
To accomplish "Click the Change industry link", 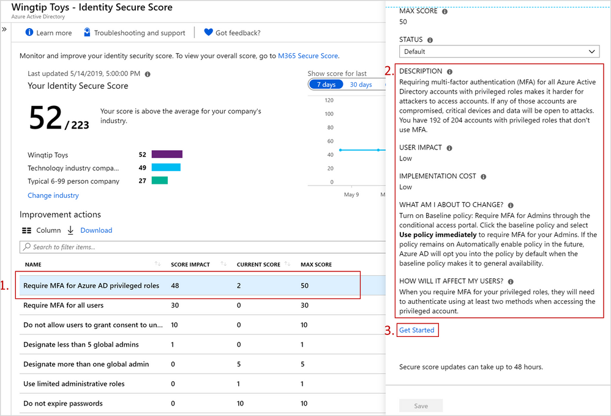I will [x=53, y=195].
